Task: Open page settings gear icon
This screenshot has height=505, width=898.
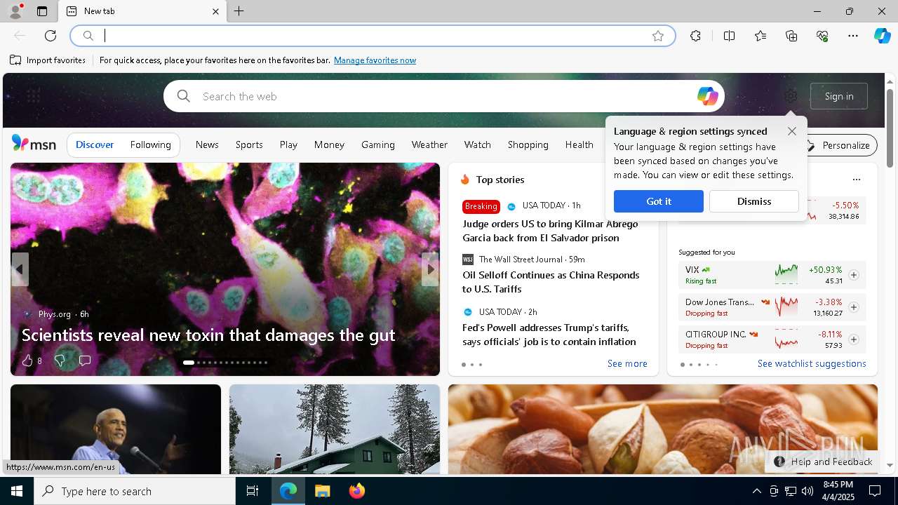Action: (791, 96)
